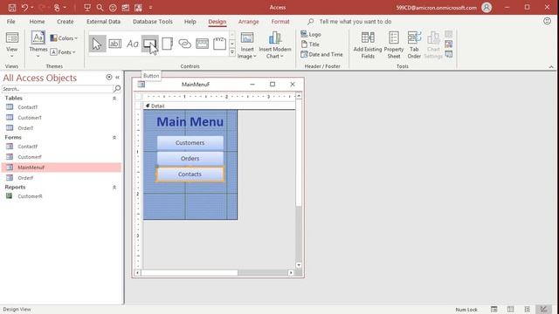Click the Tell me what you want search box
This screenshot has width=559, height=314.
tap(355, 22)
